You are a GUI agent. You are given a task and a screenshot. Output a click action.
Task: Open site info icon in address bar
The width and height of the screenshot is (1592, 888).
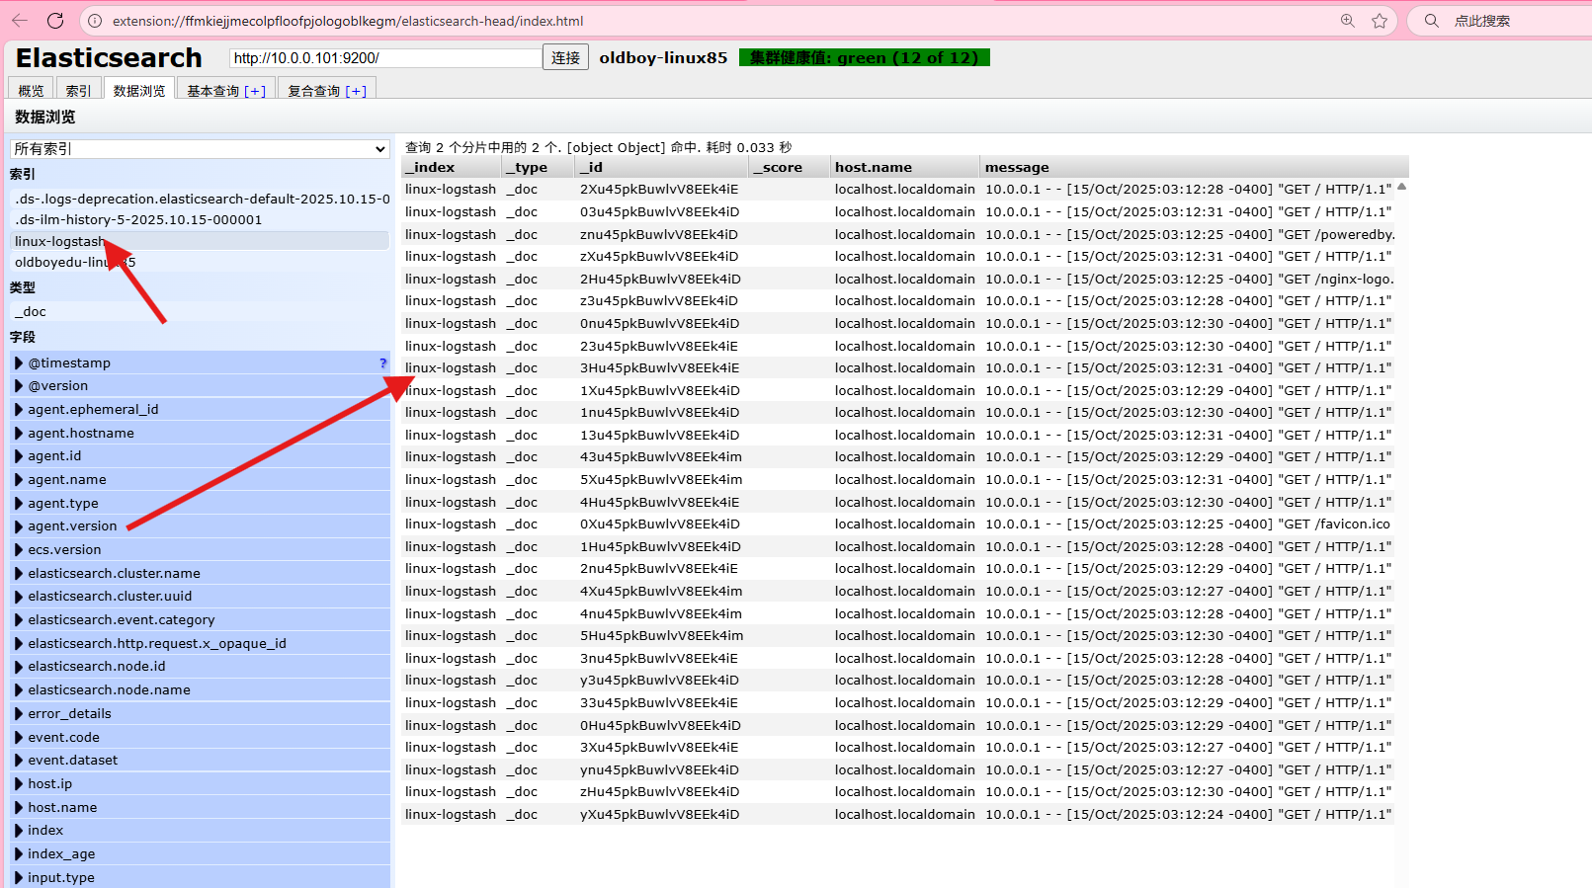tap(95, 21)
